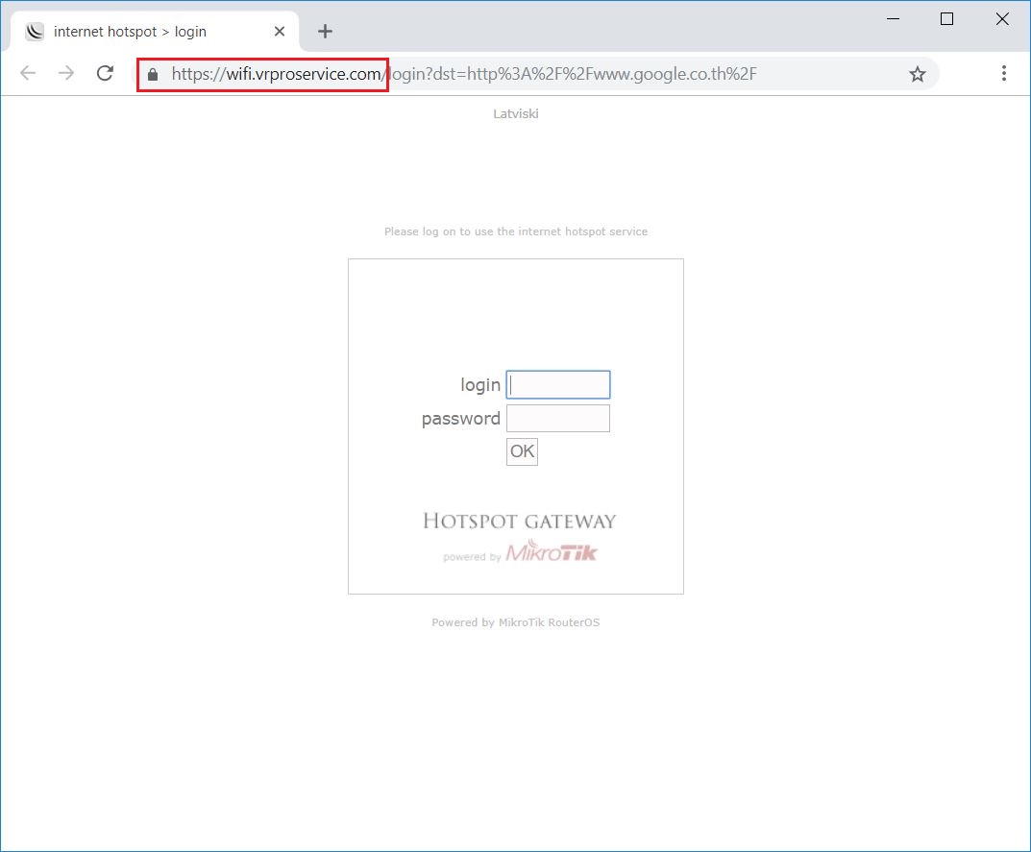
Task: Click the MikroTik favicon on the tab
Action: [35, 32]
